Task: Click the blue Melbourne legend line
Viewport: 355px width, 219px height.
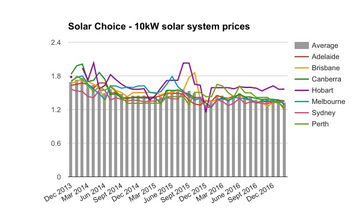Action: [x=302, y=102]
